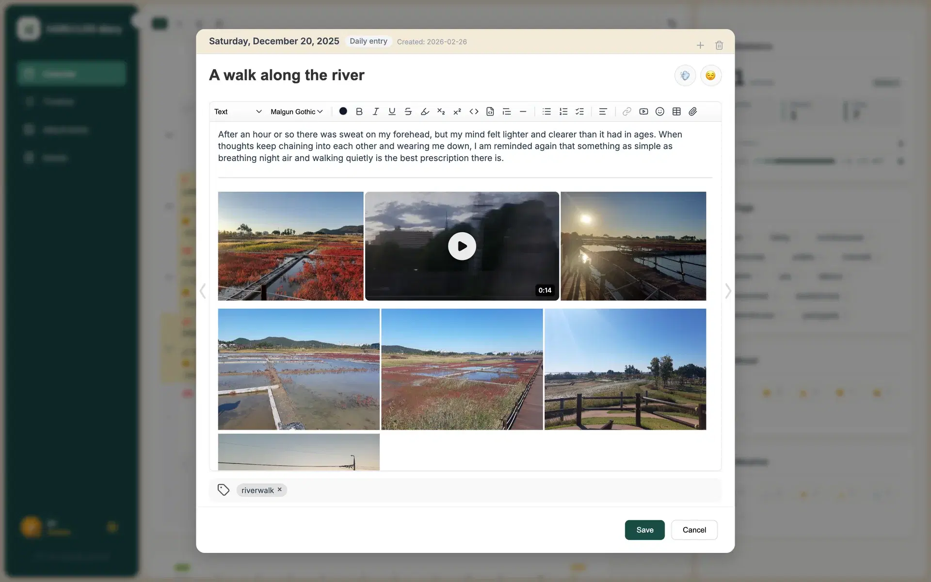Open the red wetland boardwalk photo
This screenshot has width=931, height=582.
pos(462,369)
